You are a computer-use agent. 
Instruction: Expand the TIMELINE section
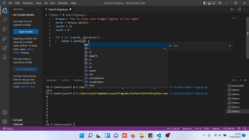(18, 124)
